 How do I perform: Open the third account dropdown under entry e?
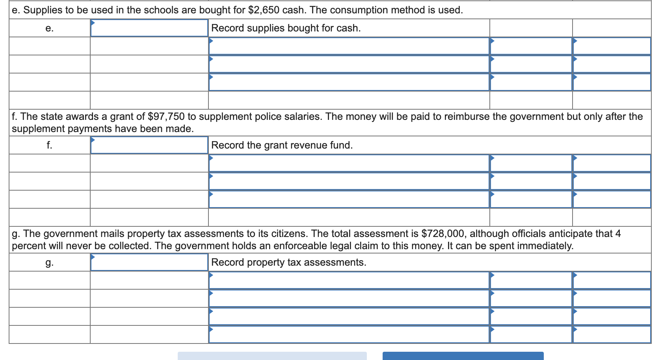coord(349,83)
